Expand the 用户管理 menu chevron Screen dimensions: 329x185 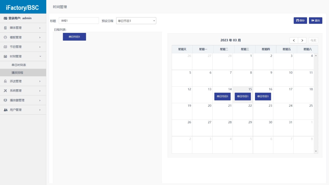(40, 110)
